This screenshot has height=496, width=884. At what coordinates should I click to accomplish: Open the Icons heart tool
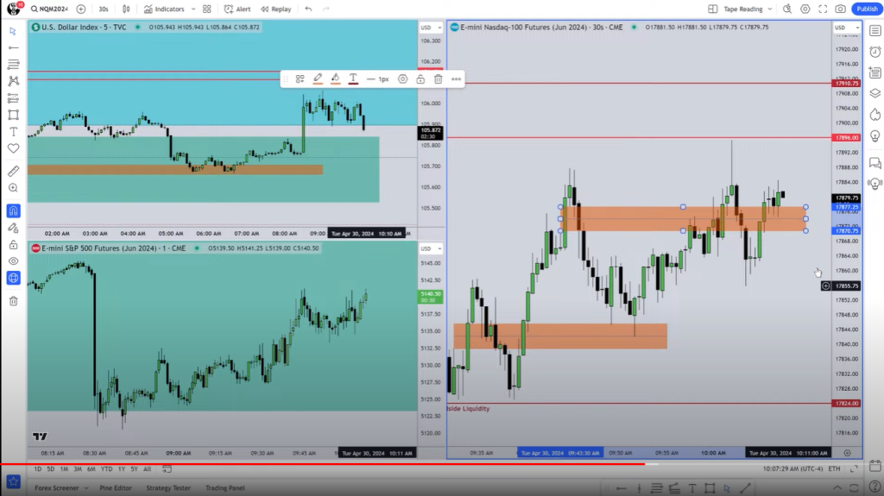(14, 148)
